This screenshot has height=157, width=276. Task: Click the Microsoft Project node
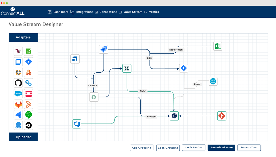[x=218, y=47]
